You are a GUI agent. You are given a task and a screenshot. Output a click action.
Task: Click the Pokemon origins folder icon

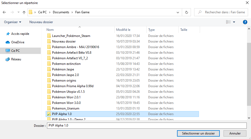tap(49, 80)
